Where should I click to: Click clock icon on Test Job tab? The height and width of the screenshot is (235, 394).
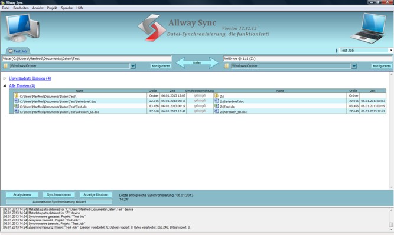pyautogui.click(x=11, y=51)
